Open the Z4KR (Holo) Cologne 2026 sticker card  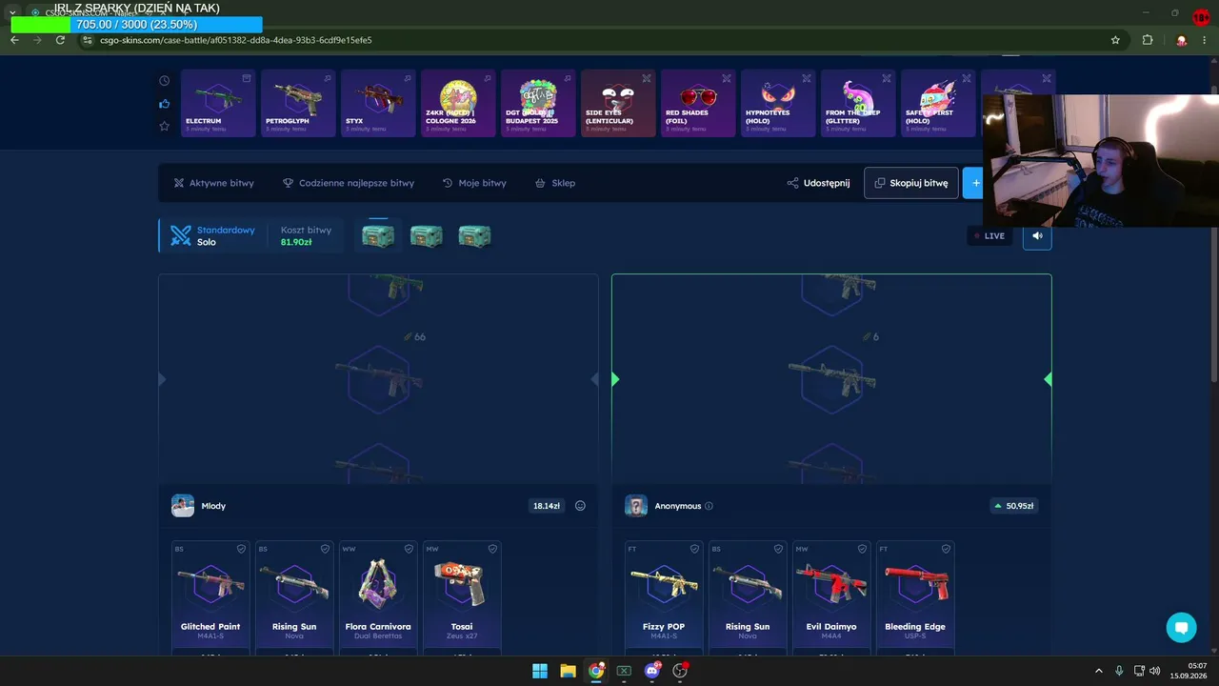pyautogui.click(x=458, y=103)
